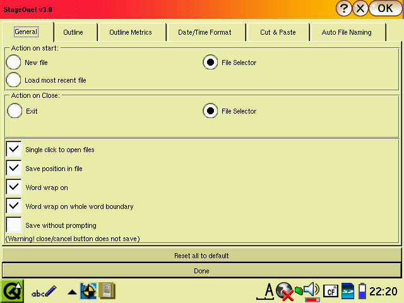This screenshot has height=303, width=404.
Task: Cancel dialog with the X title button
Action: point(360,8)
